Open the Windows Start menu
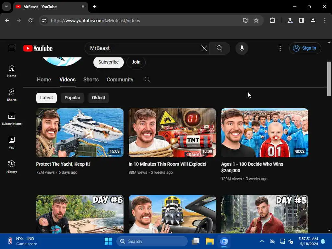Screen dimensions: 332x249 click(108, 241)
